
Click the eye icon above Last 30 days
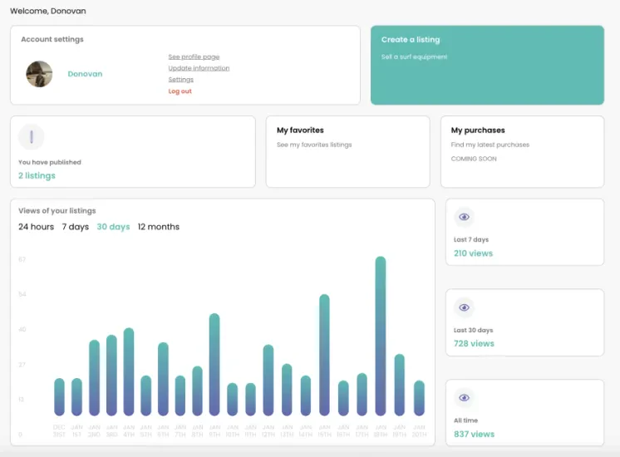pyautogui.click(x=464, y=307)
